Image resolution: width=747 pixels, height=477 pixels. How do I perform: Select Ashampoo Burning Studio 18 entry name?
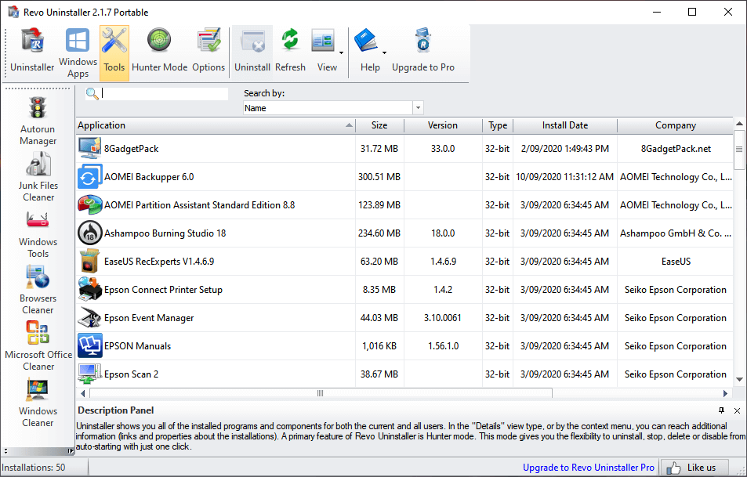pyautogui.click(x=165, y=233)
